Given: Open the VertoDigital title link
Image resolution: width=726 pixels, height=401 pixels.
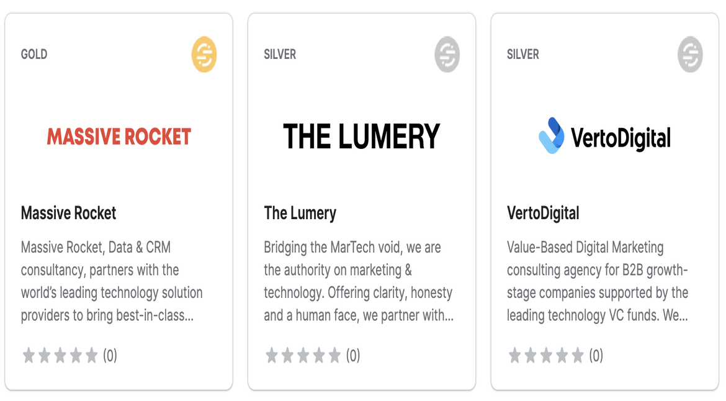Looking at the screenshot, I should pos(543,213).
